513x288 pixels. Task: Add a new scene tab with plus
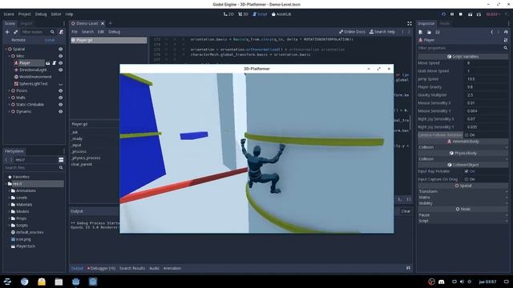pyautogui.click(x=111, y=23)
